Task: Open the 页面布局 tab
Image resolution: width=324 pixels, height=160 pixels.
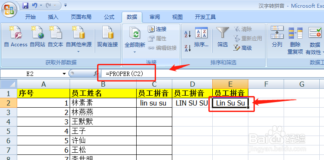Action: click(81, 17)
